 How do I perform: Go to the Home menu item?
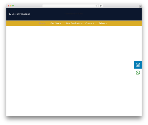(x=42, y=23)
